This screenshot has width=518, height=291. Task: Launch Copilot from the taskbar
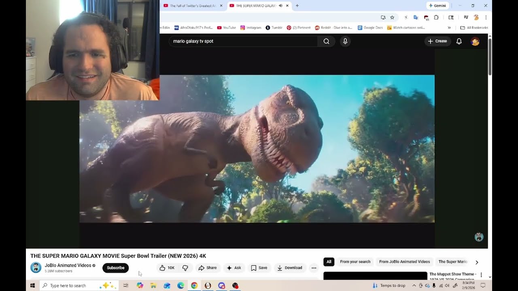[x=140, y=285]
